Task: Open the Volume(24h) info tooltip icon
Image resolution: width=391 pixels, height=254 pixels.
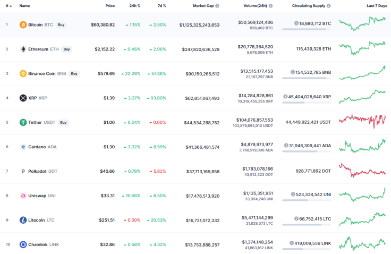Action: tap(270, 6)
